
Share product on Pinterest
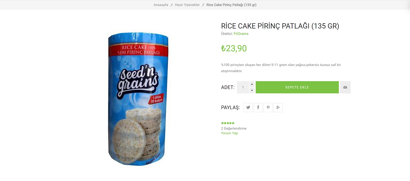(268, 108)
